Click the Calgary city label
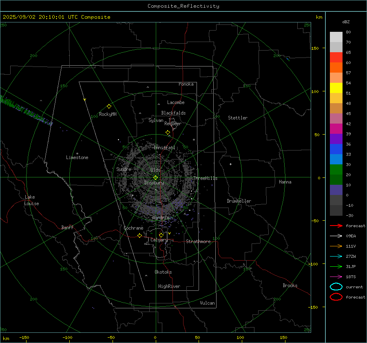Image resolution: width=367 pixels, height=343 pixels. click(x=159, y=240)
